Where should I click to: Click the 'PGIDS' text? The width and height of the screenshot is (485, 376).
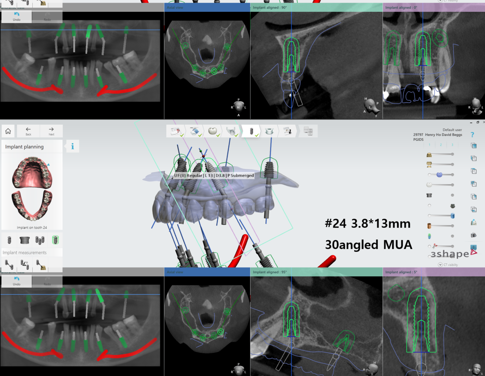418,139
